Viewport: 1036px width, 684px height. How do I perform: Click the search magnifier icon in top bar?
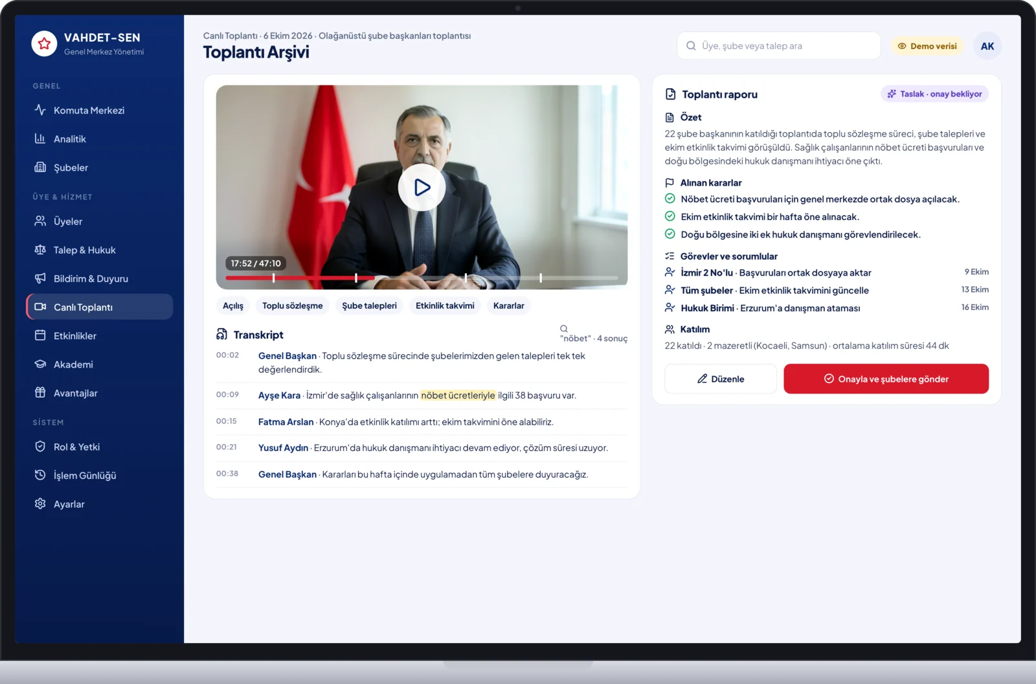[x=691, y=46]
